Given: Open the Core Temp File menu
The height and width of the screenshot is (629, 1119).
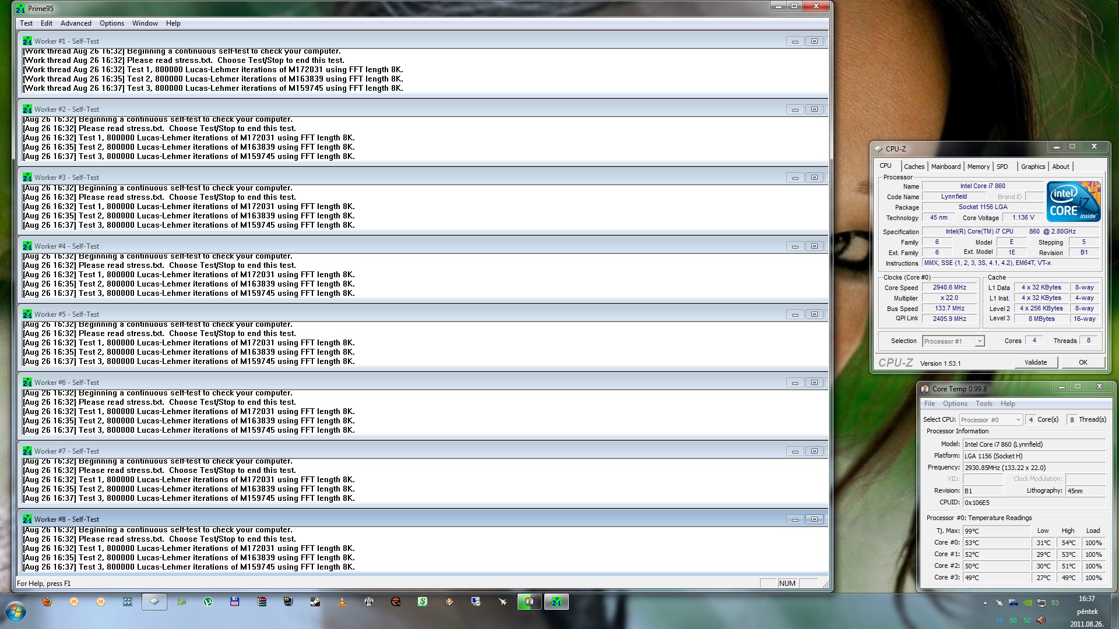Looking at the screenshot, I should [x=930, y=404].
